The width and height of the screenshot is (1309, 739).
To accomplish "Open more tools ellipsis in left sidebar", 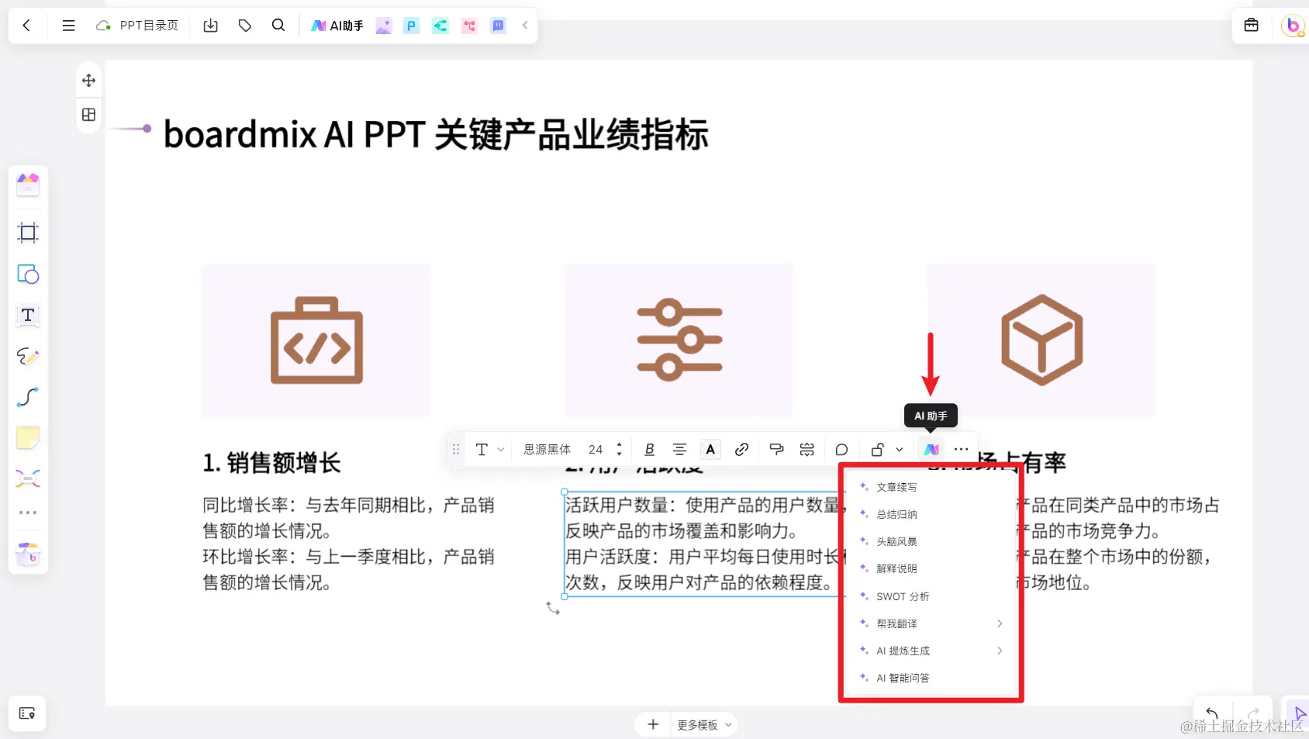I will pyautogui.click(x=28, y=513).
